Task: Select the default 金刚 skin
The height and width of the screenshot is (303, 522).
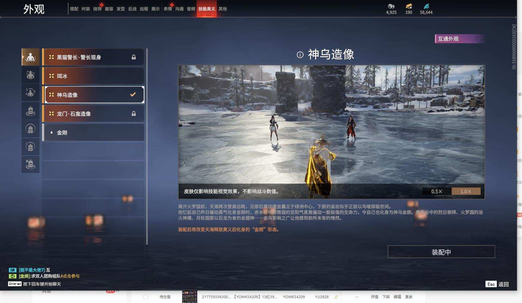Action: (93, 132)
